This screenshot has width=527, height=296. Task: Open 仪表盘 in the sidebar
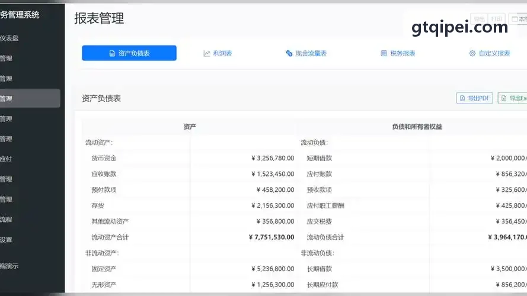coord(9,38)
